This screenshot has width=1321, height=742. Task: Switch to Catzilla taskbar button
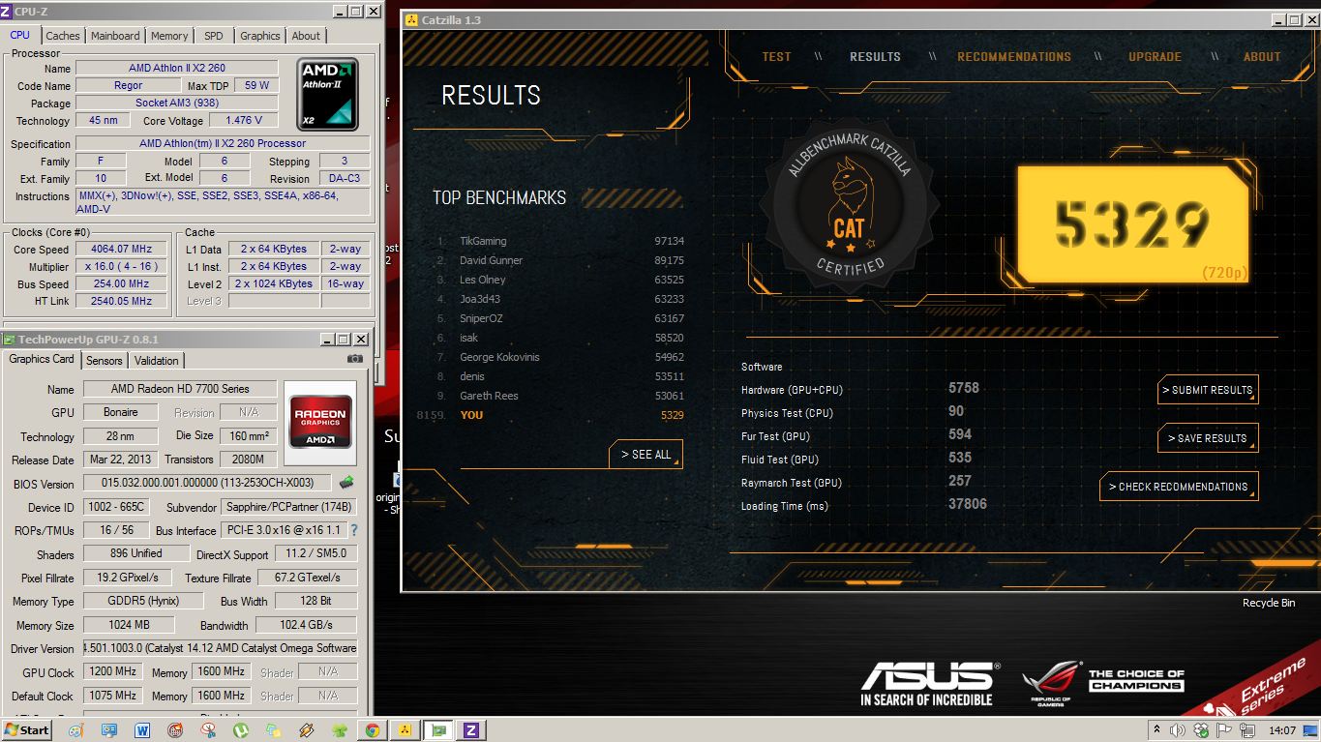[405, 730]
